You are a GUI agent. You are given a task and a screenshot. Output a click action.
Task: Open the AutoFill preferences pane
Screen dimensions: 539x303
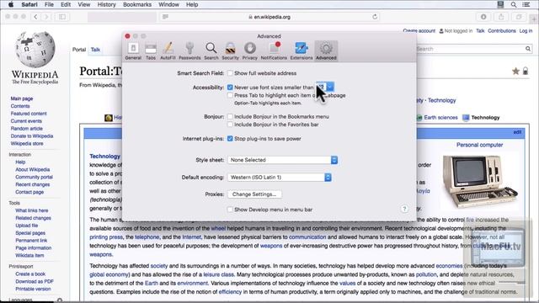[168, 50]
